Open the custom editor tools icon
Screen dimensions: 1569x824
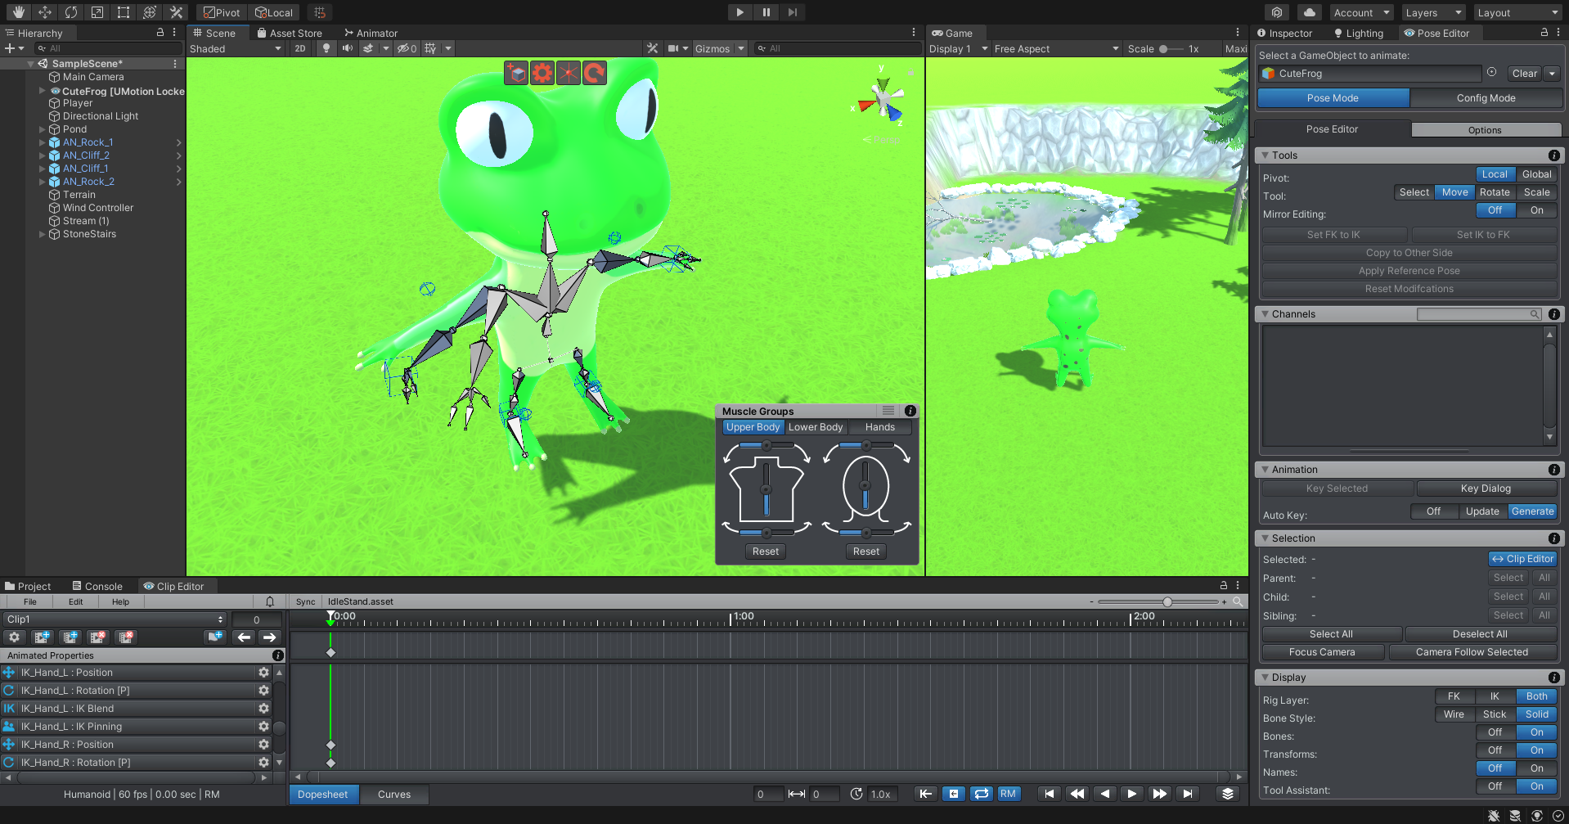click(x=176, y=12)
